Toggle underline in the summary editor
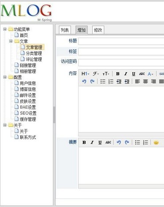The height and width of the screenshot is (207, 164). click(x=100, y=142)
